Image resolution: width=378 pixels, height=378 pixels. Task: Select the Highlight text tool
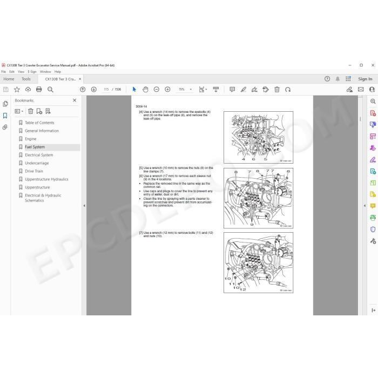pos(243,90)
